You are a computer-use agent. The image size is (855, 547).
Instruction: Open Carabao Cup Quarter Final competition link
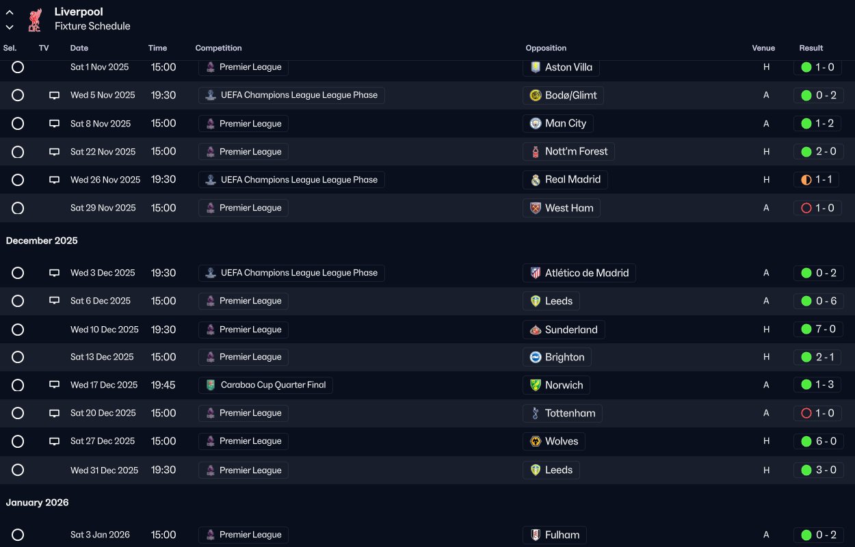(x=265, y=385)
